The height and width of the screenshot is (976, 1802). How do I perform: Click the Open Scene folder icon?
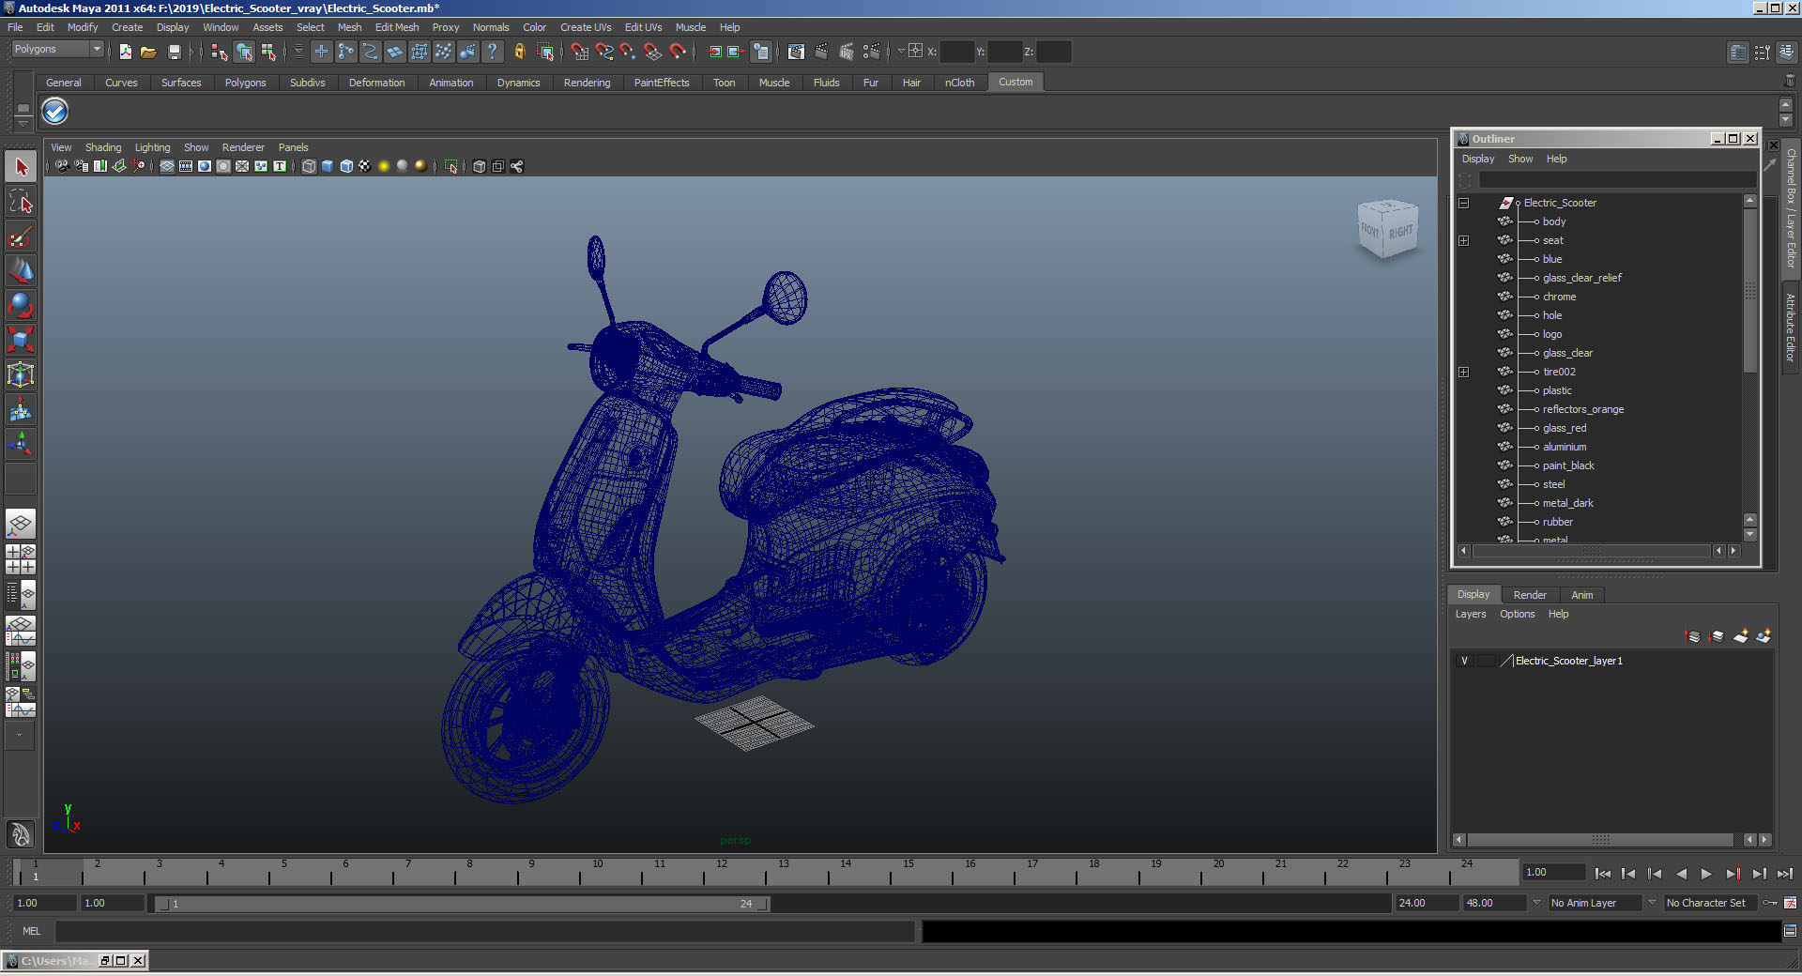tap(148, 52)
